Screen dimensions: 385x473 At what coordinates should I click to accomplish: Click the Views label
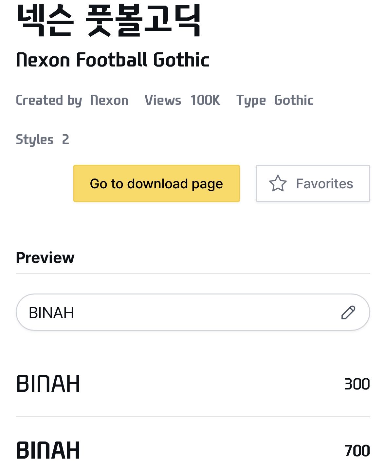tap(163, 100)
